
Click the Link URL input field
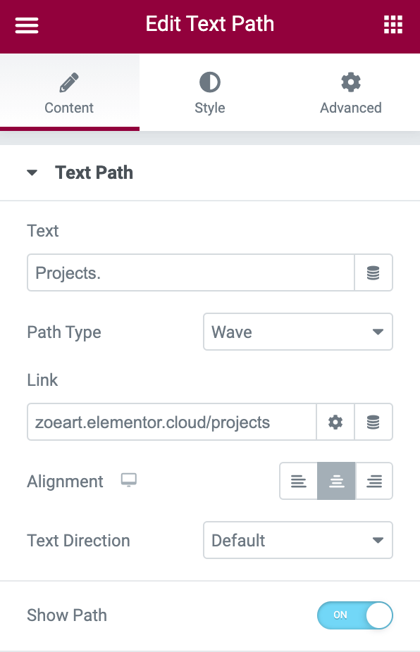click(x=172, y=422)
